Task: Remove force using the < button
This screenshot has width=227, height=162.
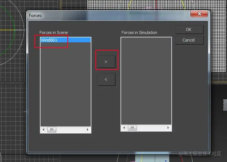Action: tap(106, 79)
